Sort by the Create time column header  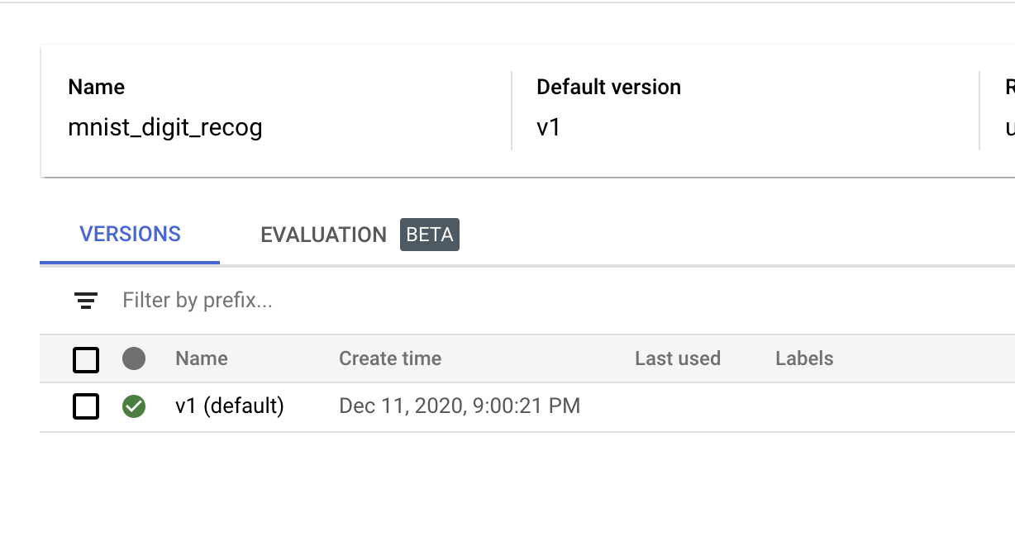[x=390, y=358]
